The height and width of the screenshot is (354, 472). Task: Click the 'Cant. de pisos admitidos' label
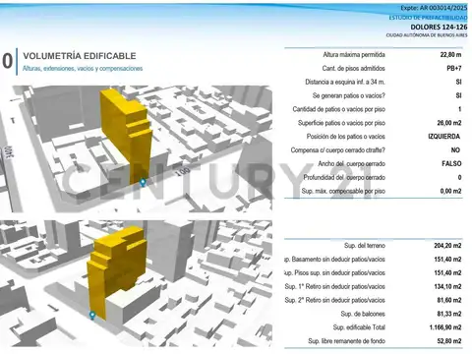pyautogui.click(x=353, y=69)
